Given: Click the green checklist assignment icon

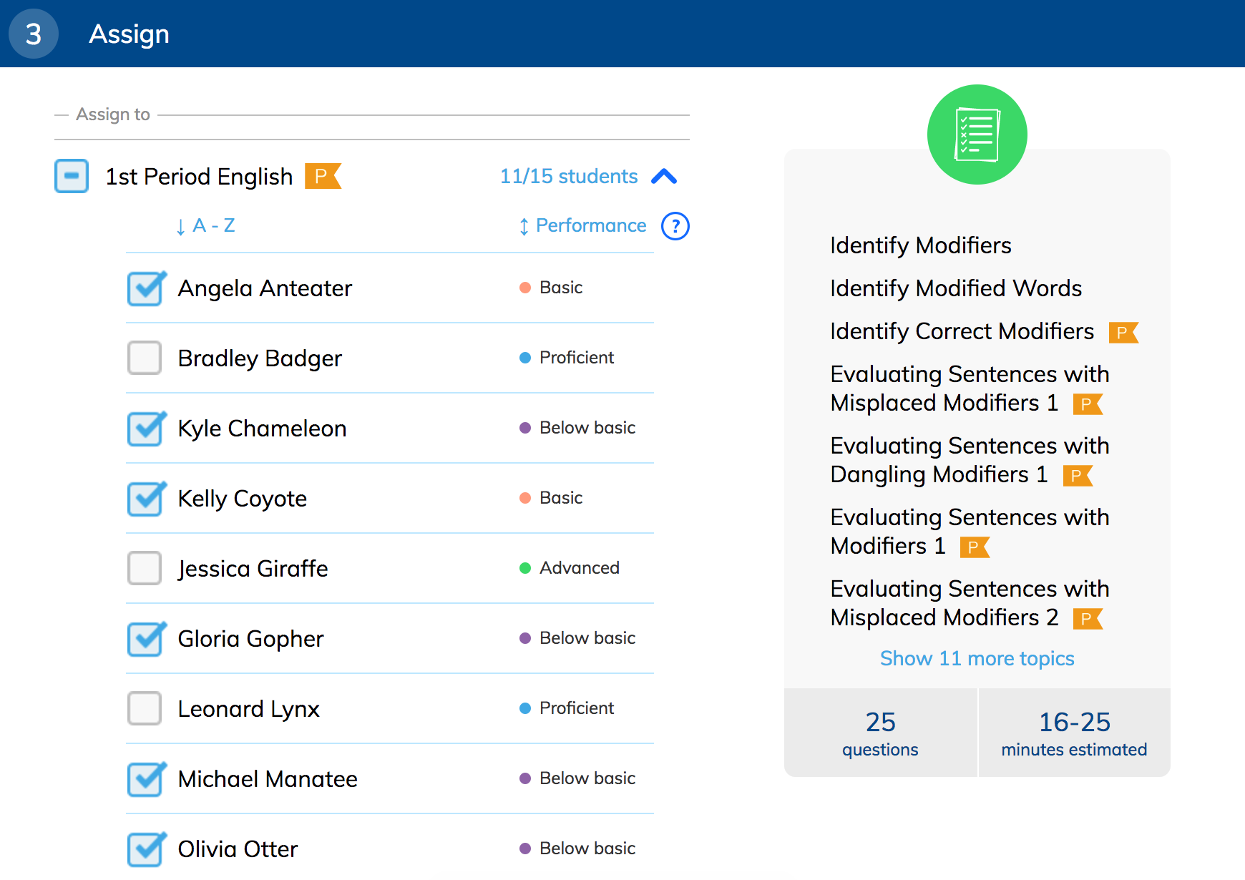Looking at the screenshot, I should click(x=977, y=135).
